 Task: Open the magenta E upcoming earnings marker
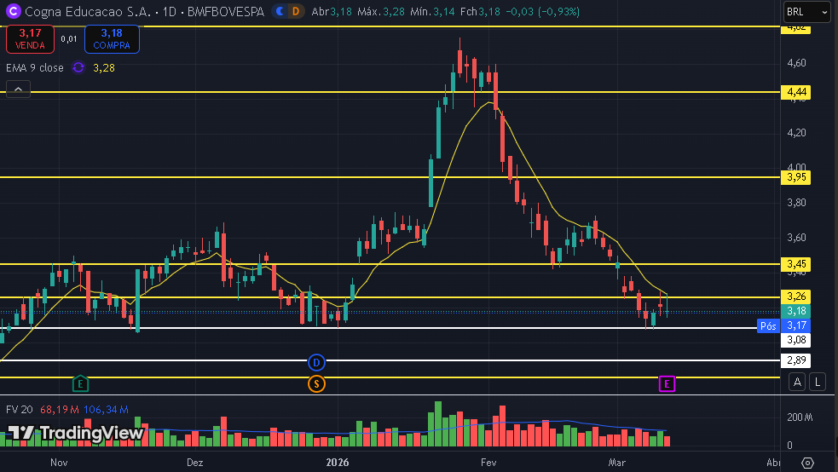667,383
